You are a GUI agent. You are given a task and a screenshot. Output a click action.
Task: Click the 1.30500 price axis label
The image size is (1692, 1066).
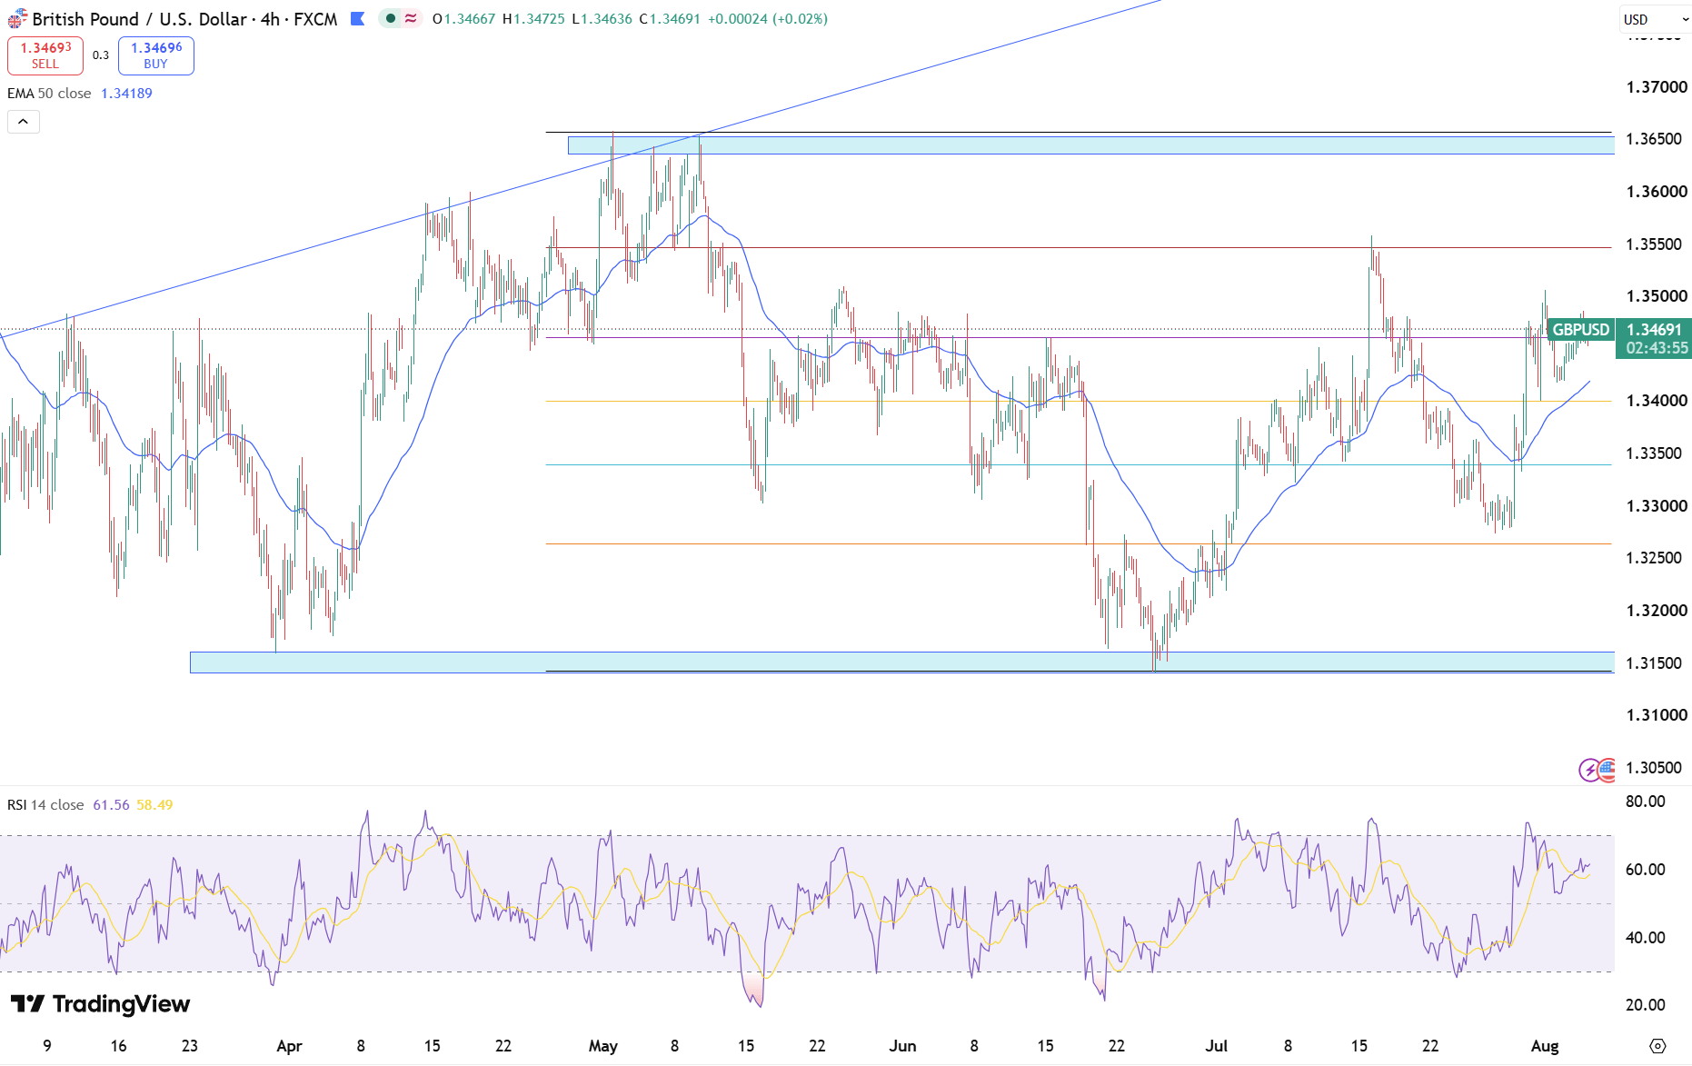pos(1654,768)
